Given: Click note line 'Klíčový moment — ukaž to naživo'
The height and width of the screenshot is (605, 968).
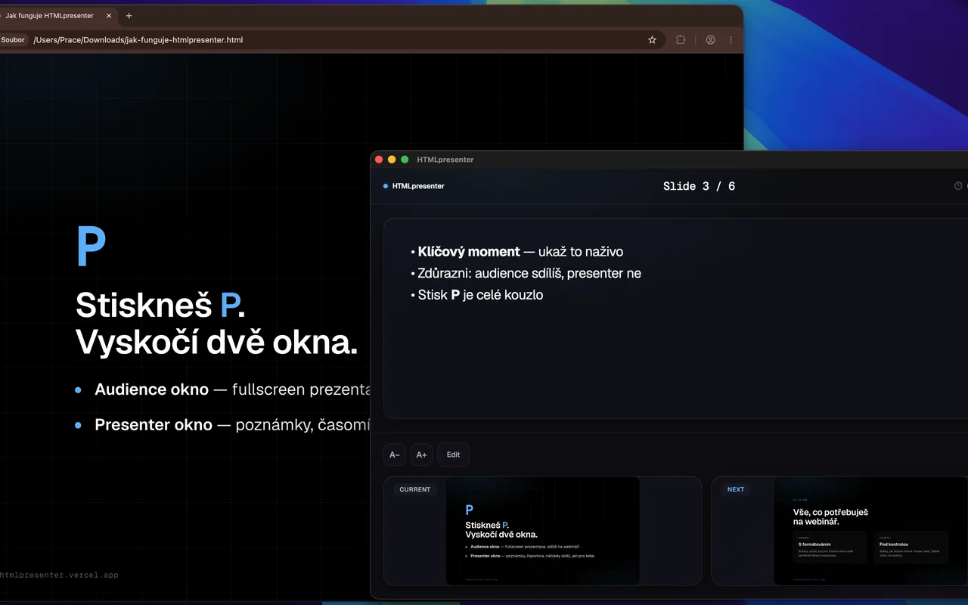Looking at the screenshot, I should click(520, 252).
